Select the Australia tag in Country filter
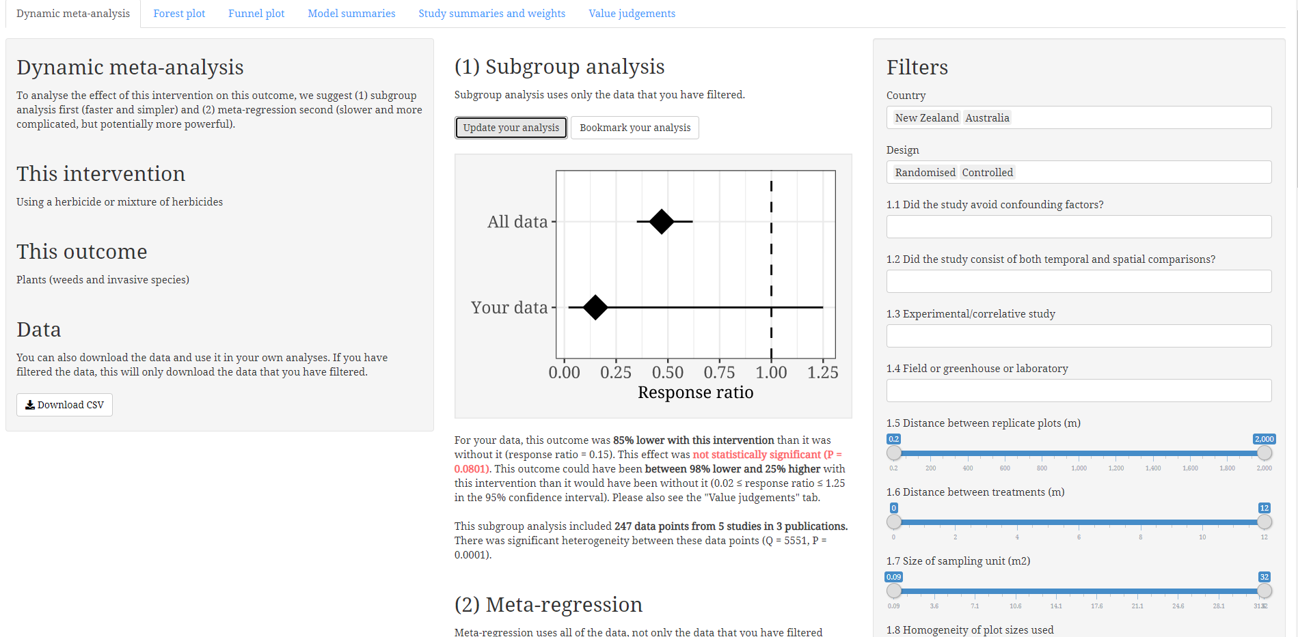 click(x=987, y=117)
